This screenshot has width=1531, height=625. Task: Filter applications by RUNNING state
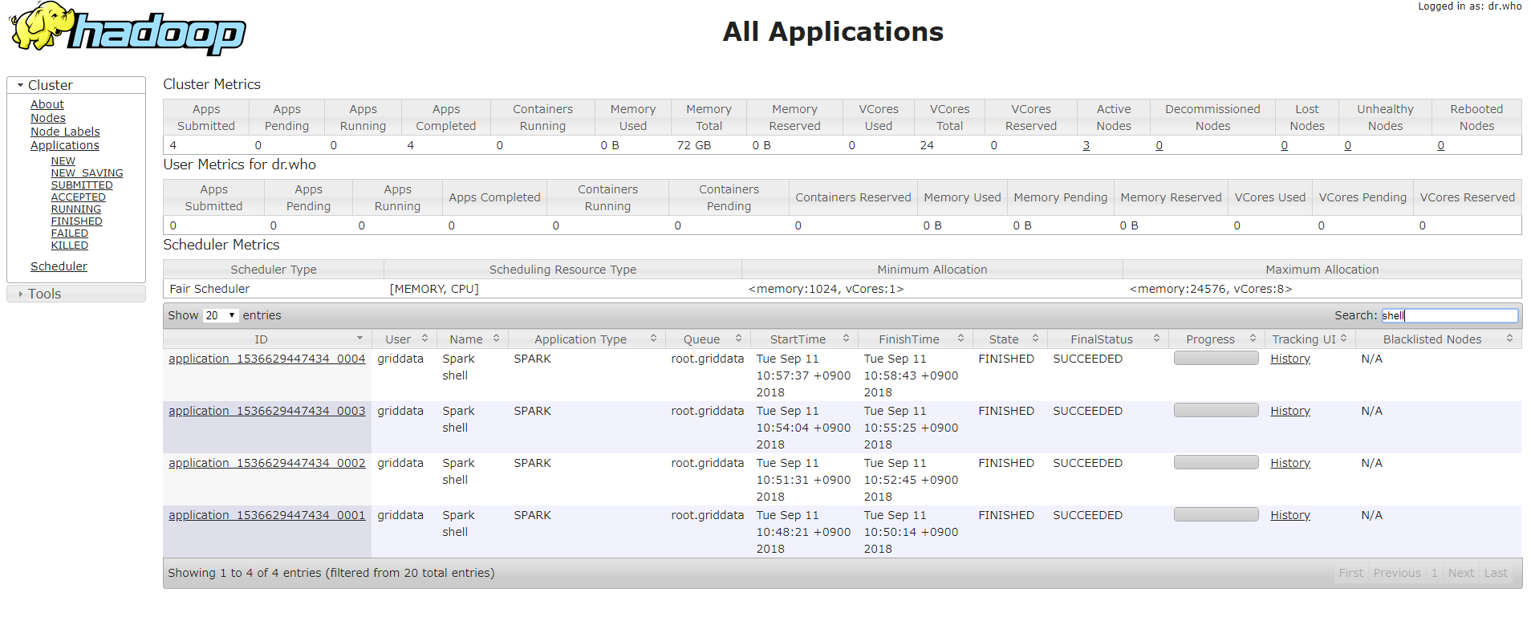click(76, 209)
